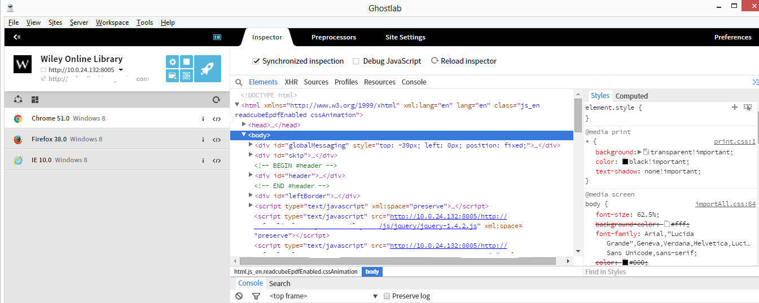This screenshot has width=759, height=303.
Task: Open Preferences
Action: tap(732, 37)
